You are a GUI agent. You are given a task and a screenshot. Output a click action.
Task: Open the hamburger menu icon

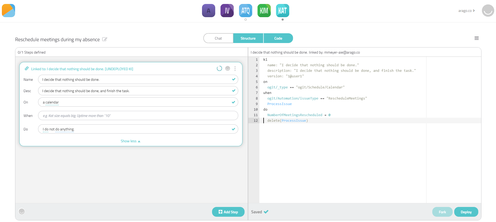(476, 38)
